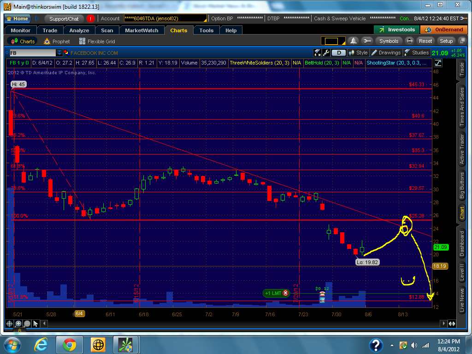Toggle the Active Trader sidebar panel
The width and height of the screenshot is (472, 354).
[x=462, y=149]
